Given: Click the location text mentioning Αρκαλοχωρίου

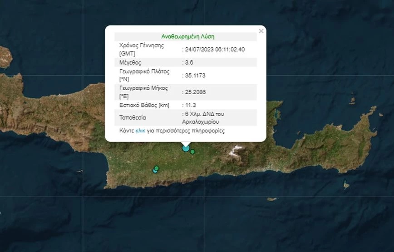Looking at the screenshot, I should [204, 117].
